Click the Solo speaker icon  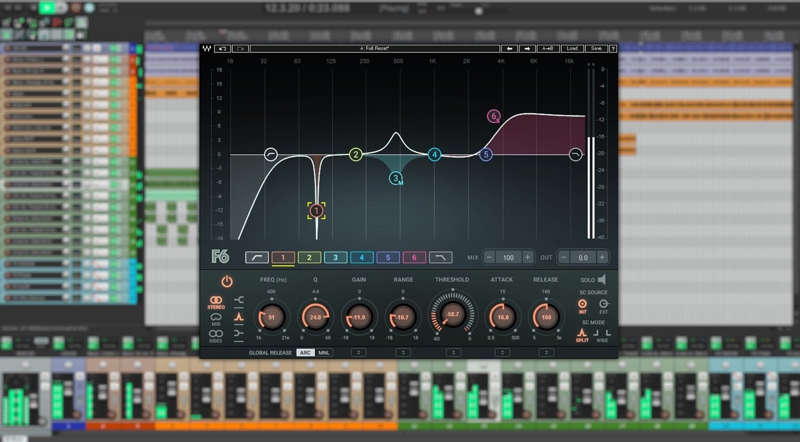[602, 280]
